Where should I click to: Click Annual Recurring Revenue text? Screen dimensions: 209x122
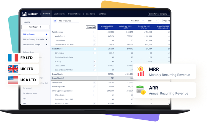coord(168,93)
